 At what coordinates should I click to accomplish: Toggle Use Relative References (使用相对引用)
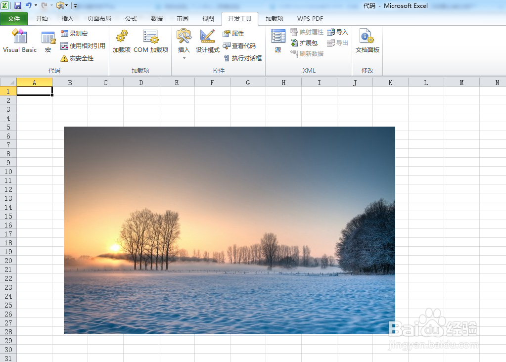coord(83,46)
